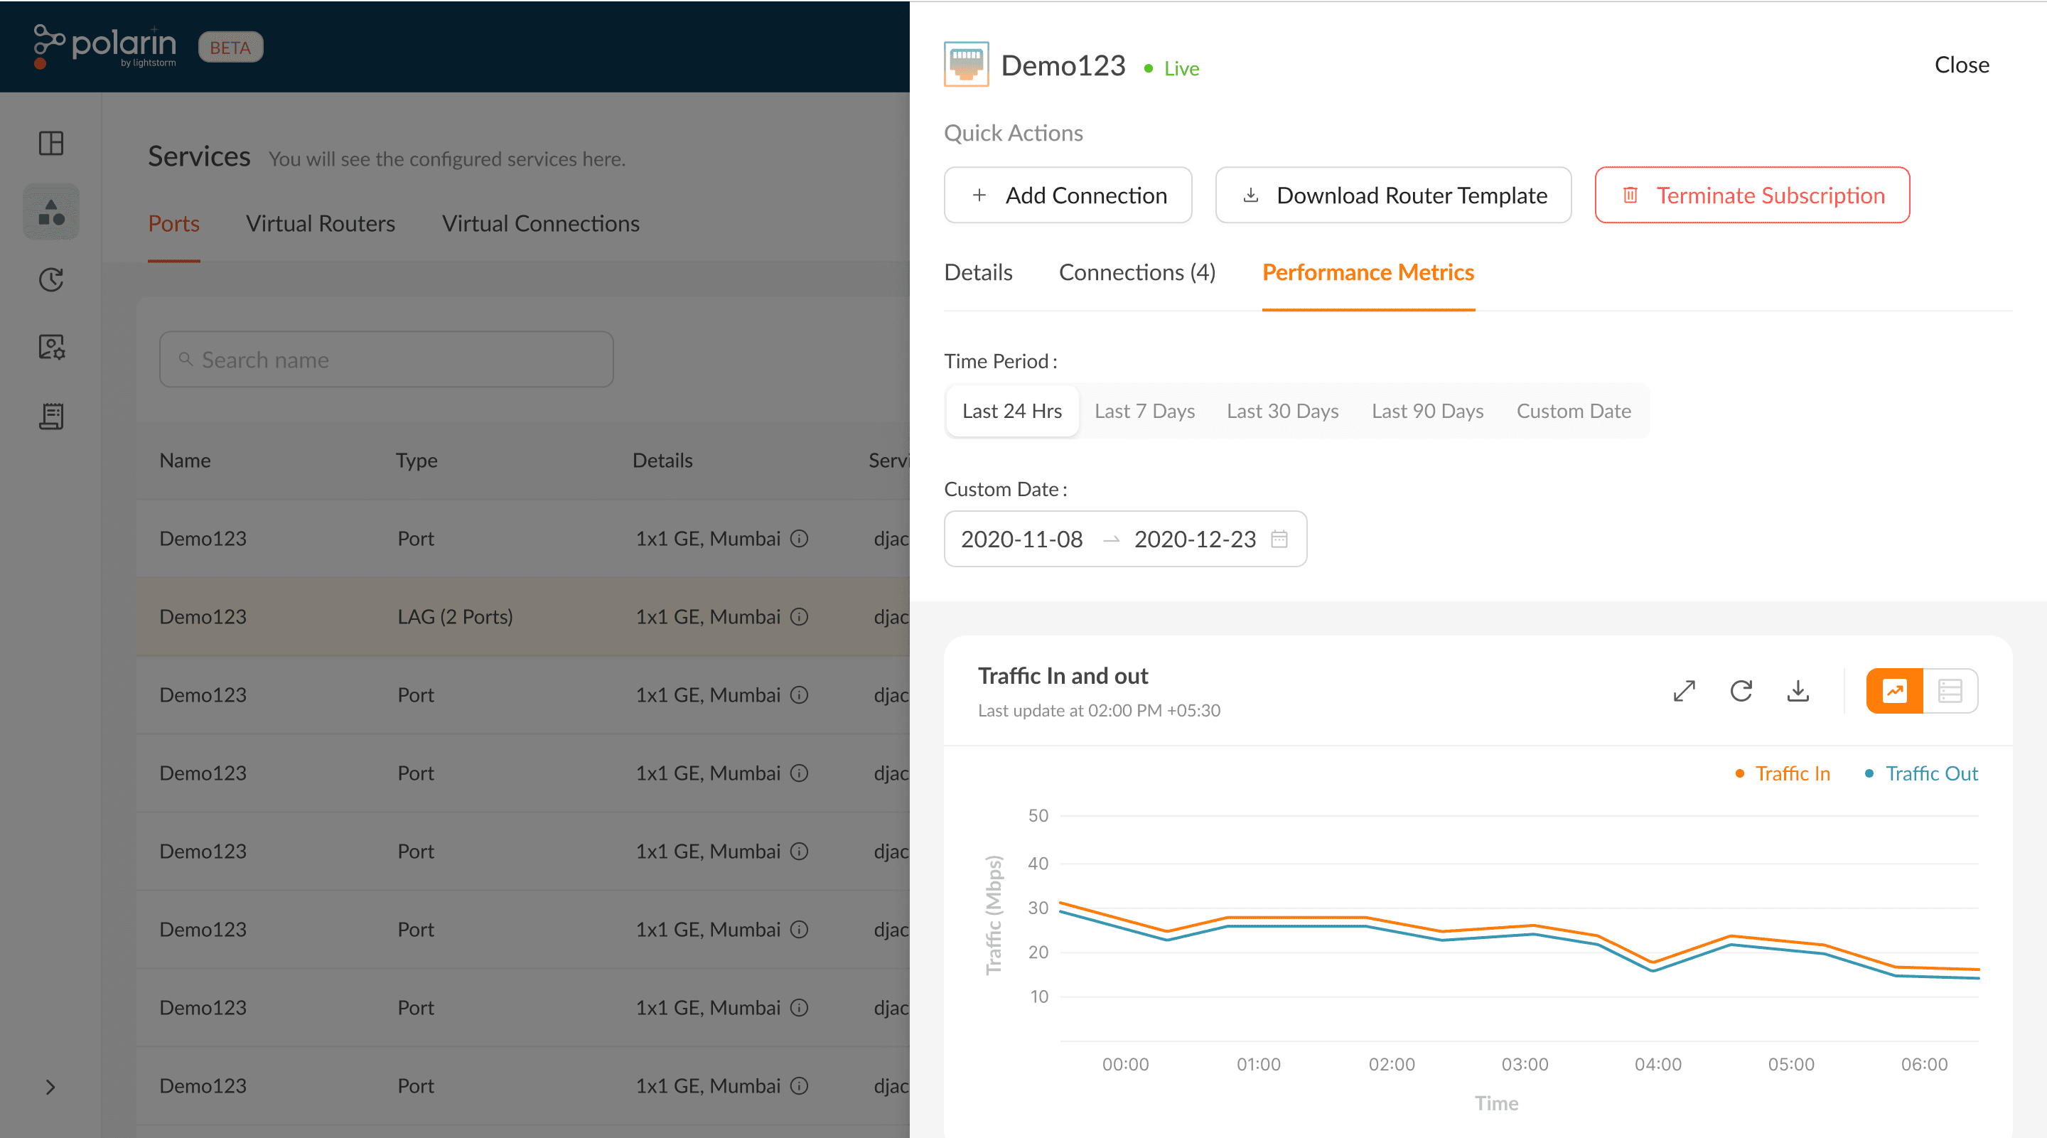Click the Add Connection button
Viewport: 2047px width, 1138px height.
(1068, 195)
